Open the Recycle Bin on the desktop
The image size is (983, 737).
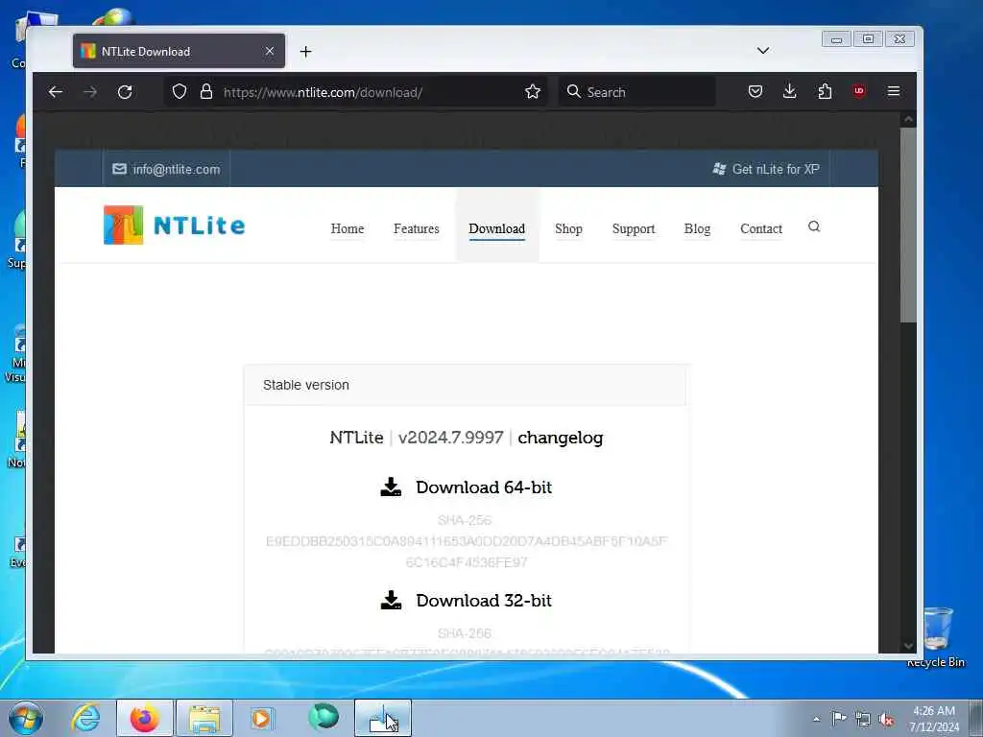pyautogui.click(x=937, y=637)
